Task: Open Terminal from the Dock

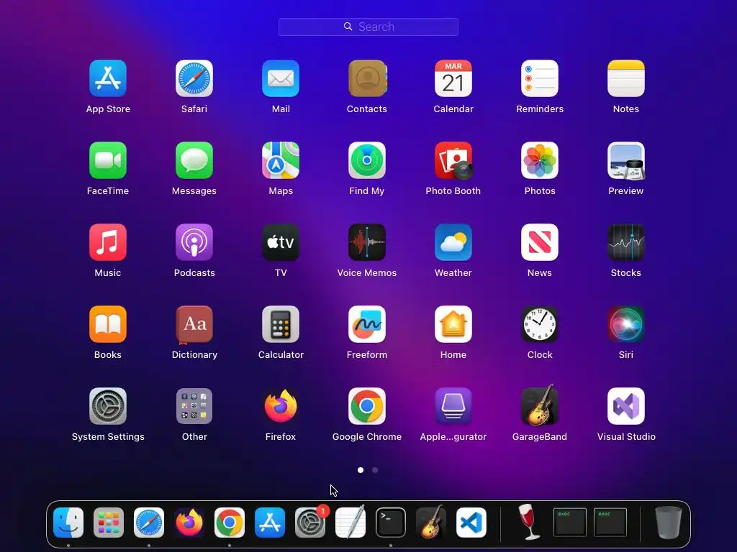Action: click(391, 523)
